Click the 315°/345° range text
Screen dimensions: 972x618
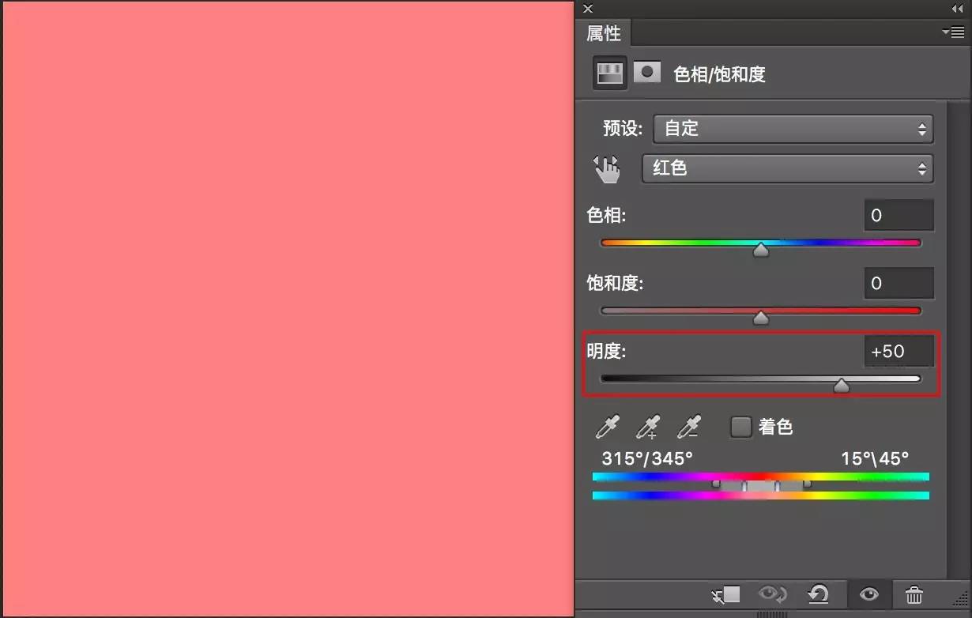click(x=647, y=458)
